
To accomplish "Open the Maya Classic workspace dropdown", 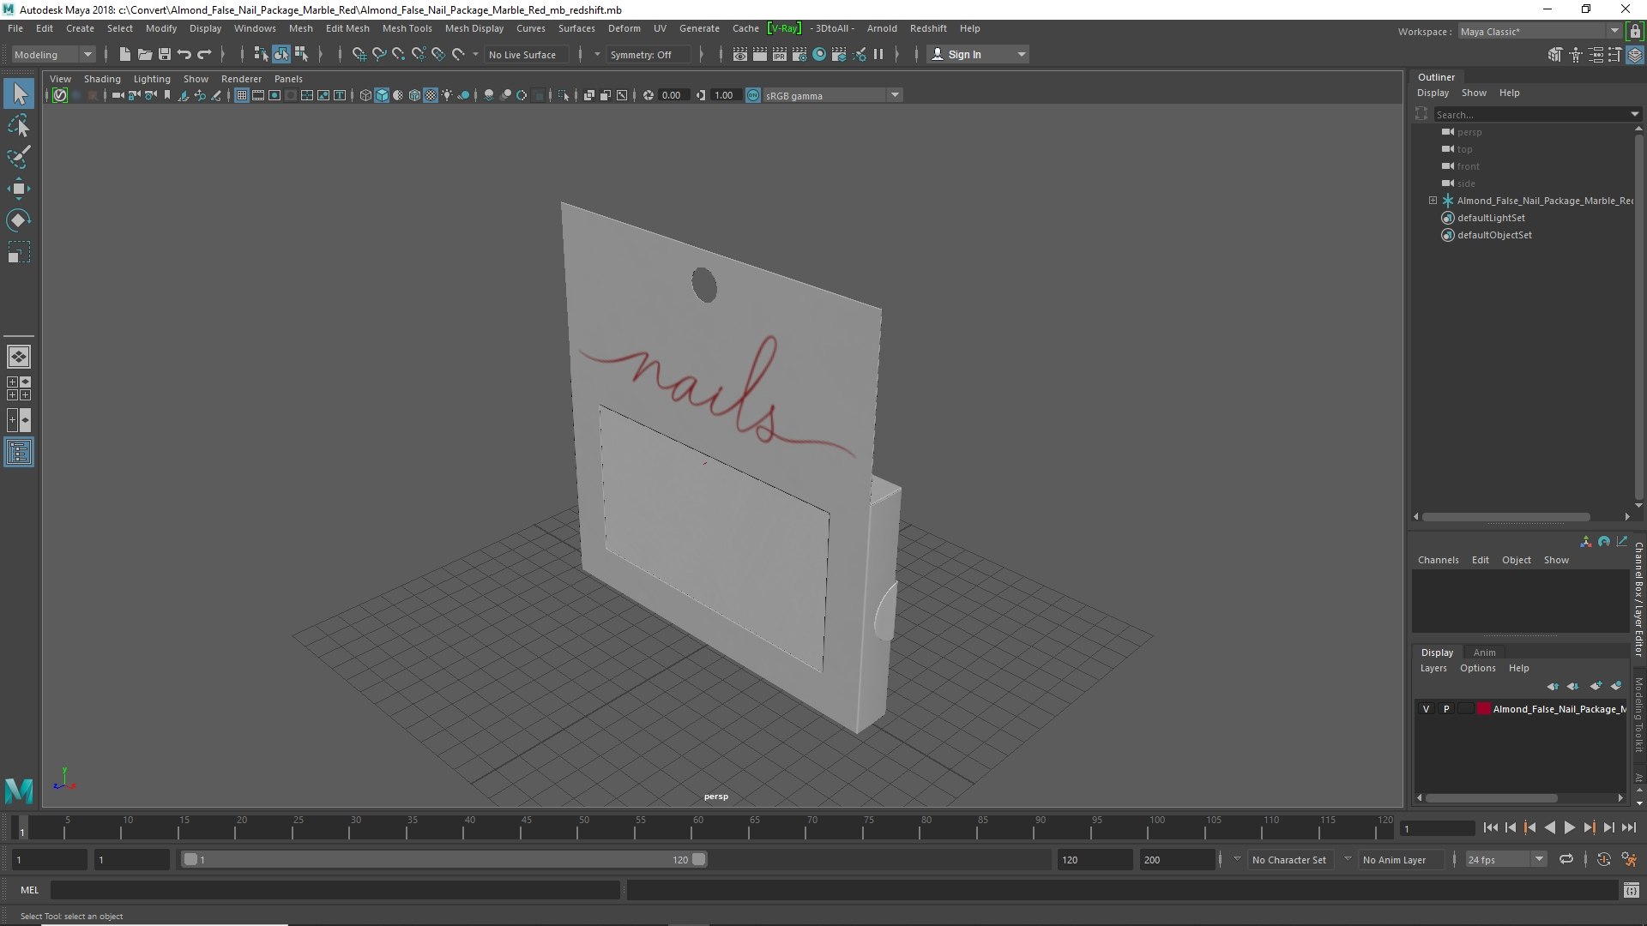I will click(x=1539, y=31).
